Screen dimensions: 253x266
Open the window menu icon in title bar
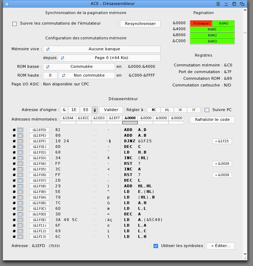tap(218, 4)
